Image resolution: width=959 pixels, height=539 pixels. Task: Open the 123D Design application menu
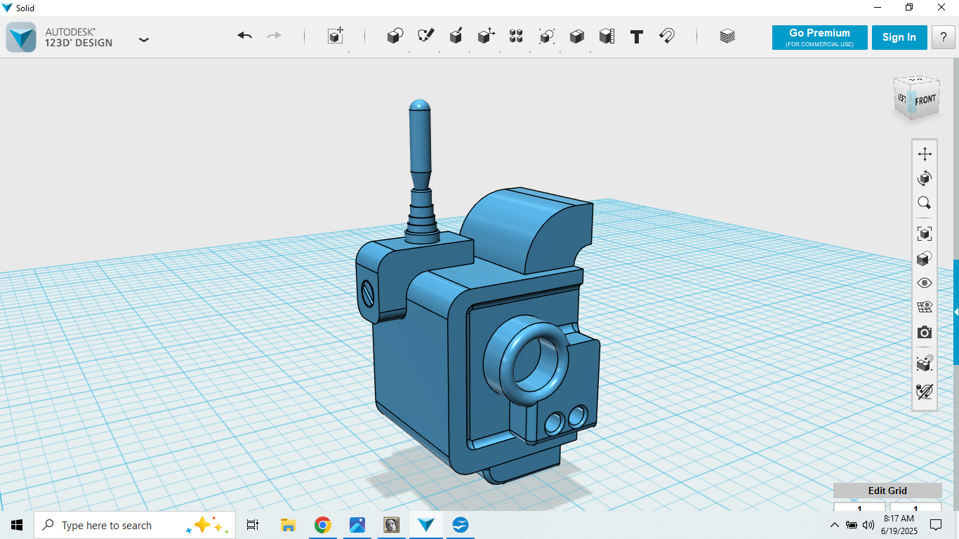pos(144,39)
